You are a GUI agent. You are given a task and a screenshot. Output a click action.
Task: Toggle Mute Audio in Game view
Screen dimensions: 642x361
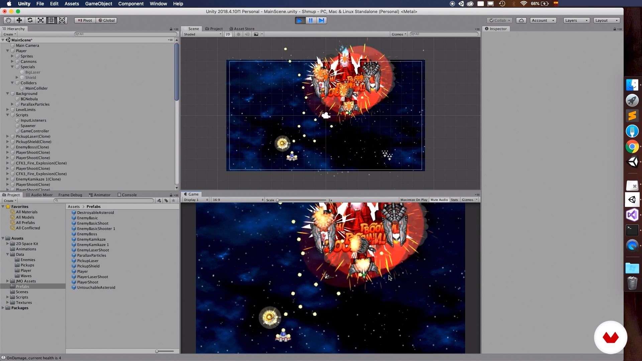click(439, 200)
